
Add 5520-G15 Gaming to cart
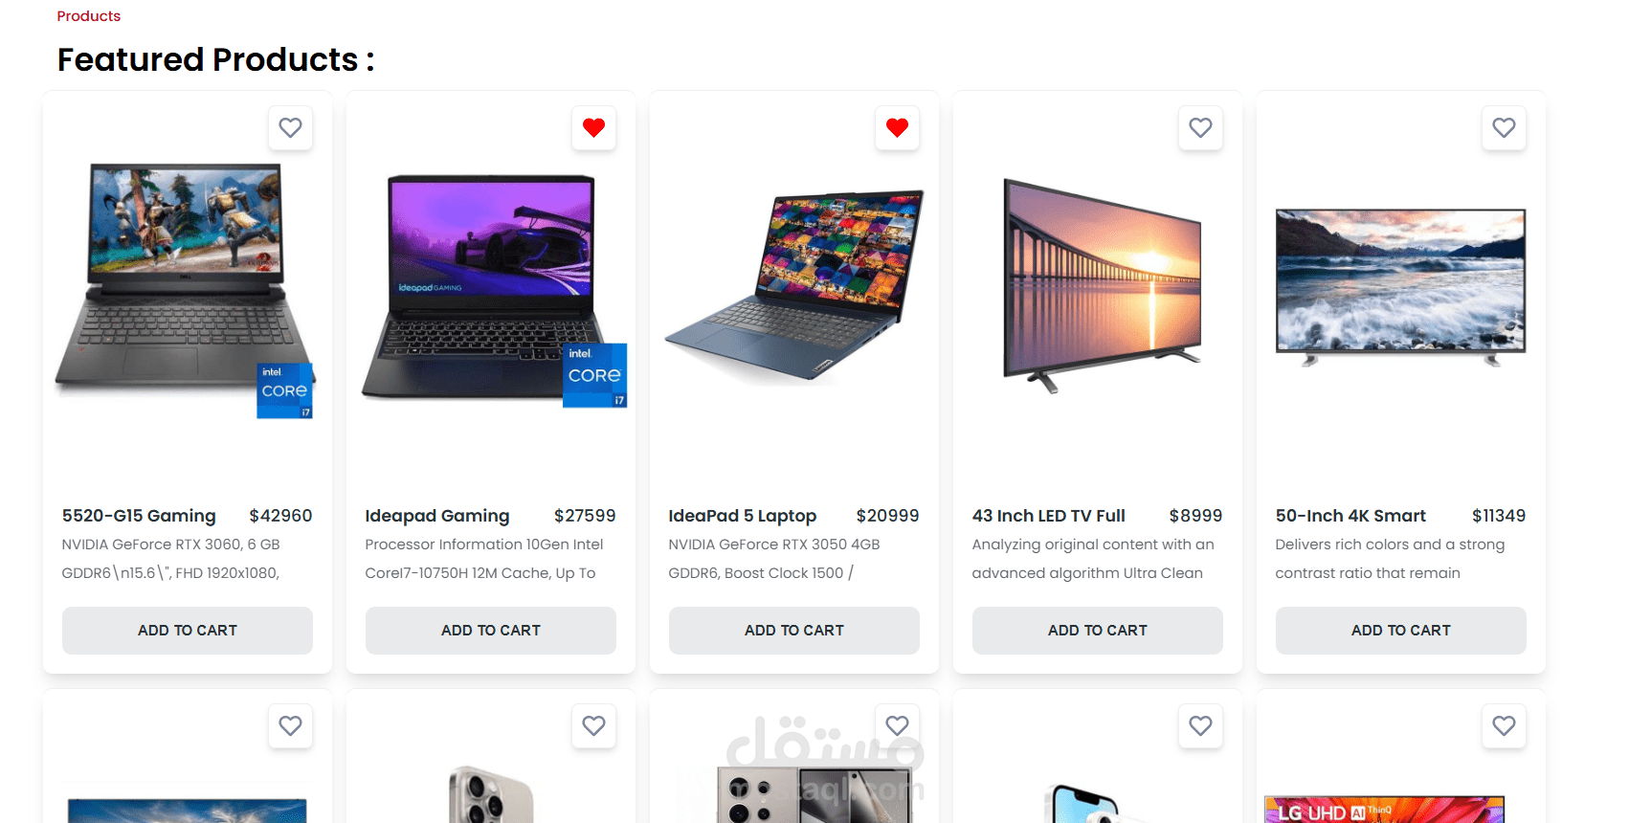(x=188, y=631)
